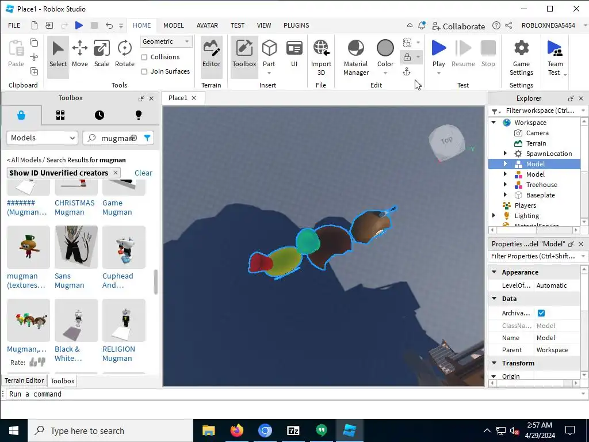Click the Collaborate button
This screenshot has width=589, height=442.
[x=458, y=26]
